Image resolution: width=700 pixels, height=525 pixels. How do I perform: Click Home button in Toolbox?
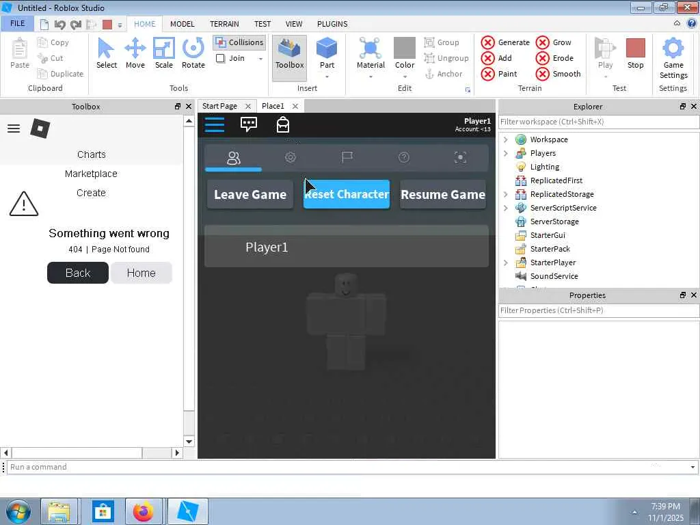141,273
